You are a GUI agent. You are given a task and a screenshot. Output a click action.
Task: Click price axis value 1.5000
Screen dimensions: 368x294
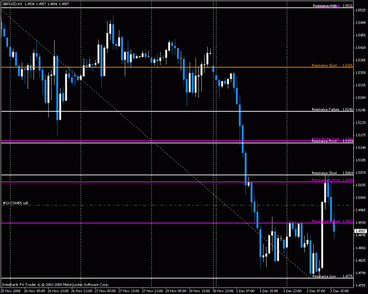360,198
